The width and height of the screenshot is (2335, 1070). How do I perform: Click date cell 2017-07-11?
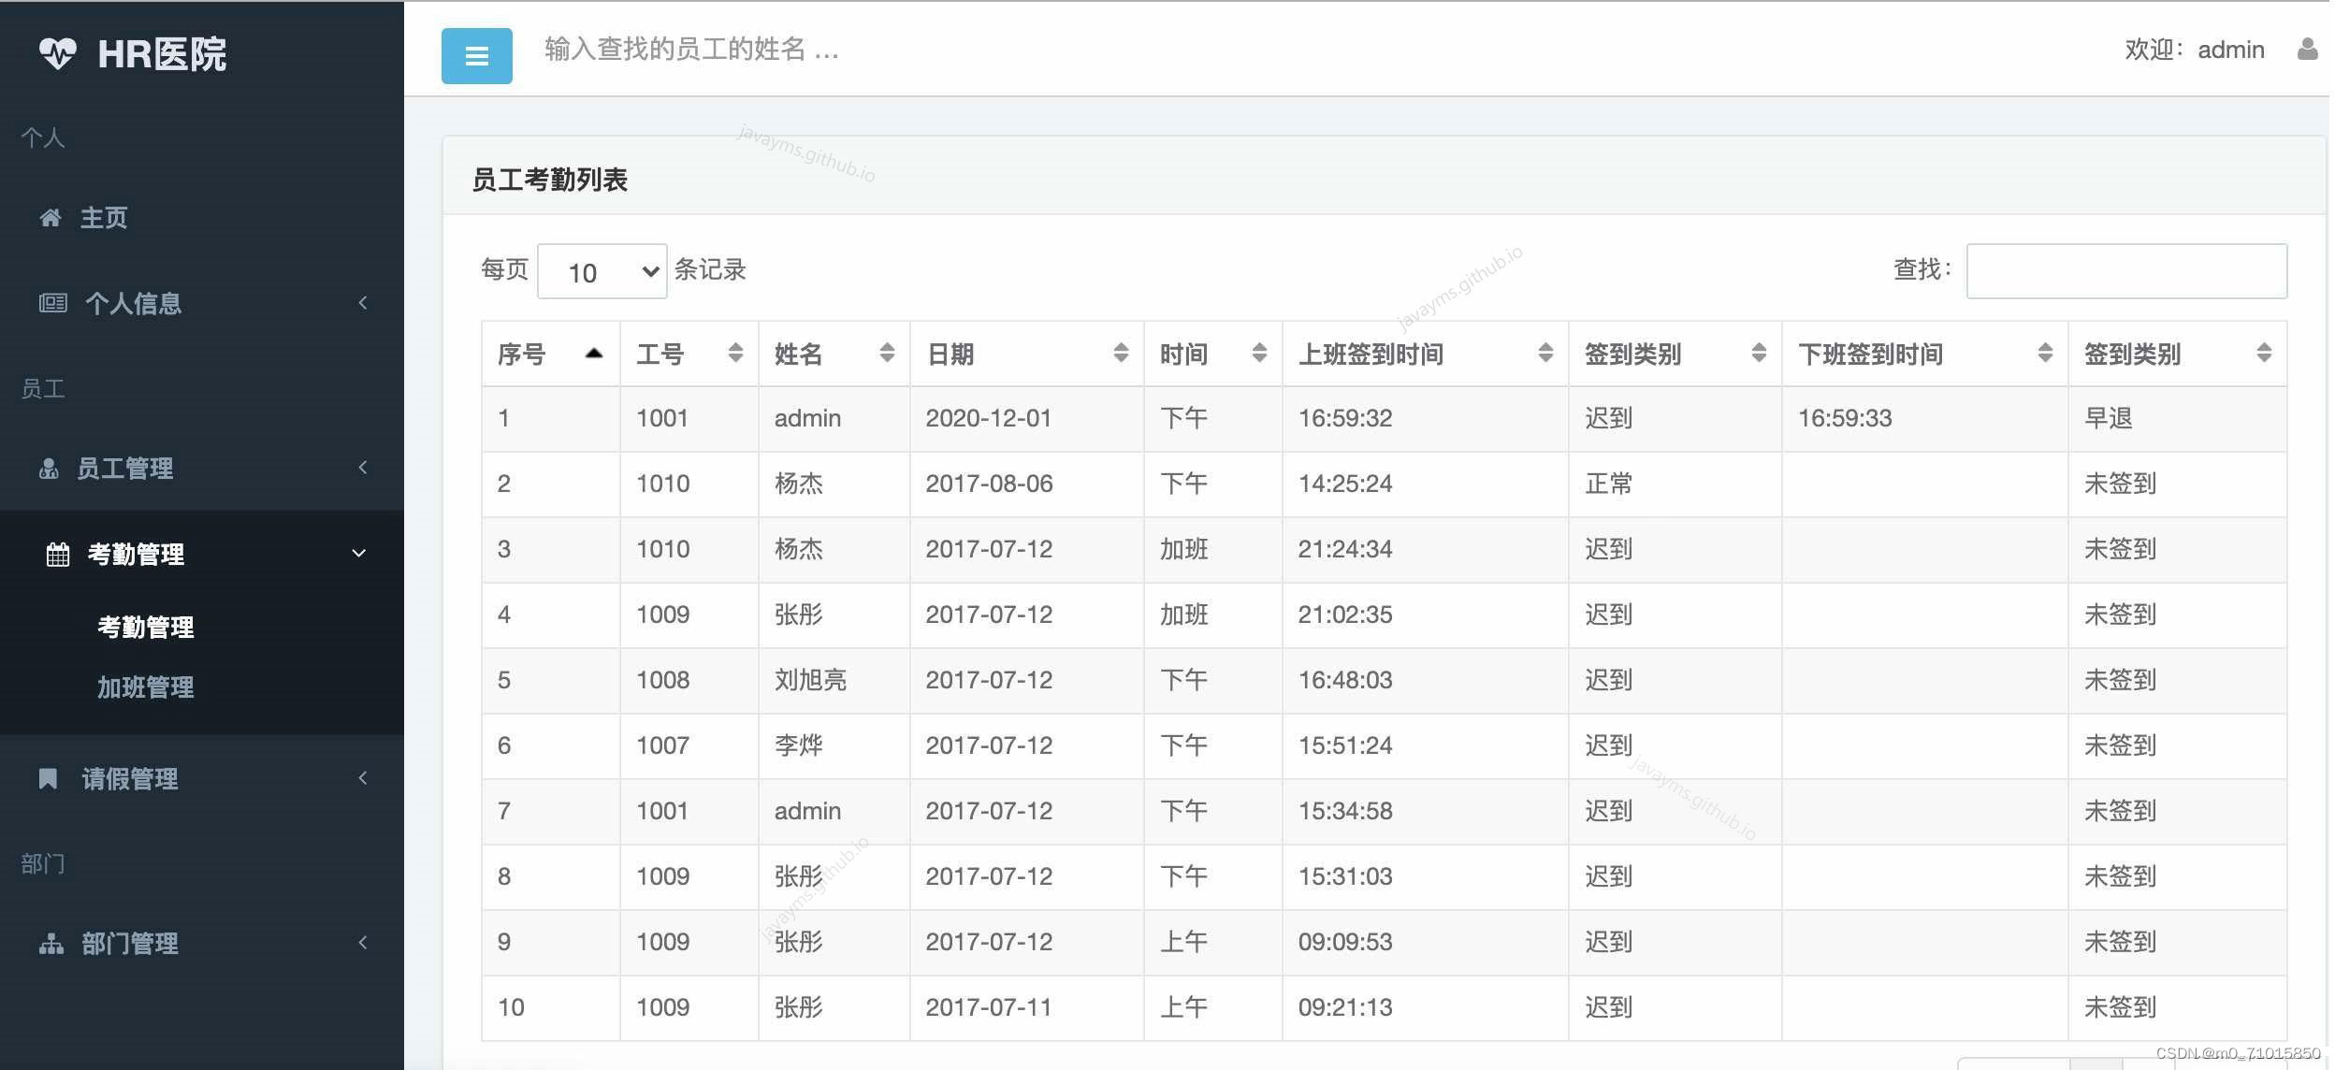tap(989, 1007)
